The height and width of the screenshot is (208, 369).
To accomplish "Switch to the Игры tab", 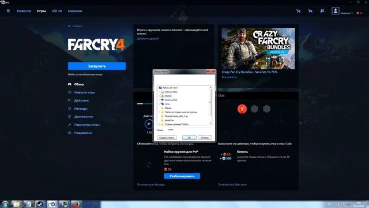I will coord(42,11).
